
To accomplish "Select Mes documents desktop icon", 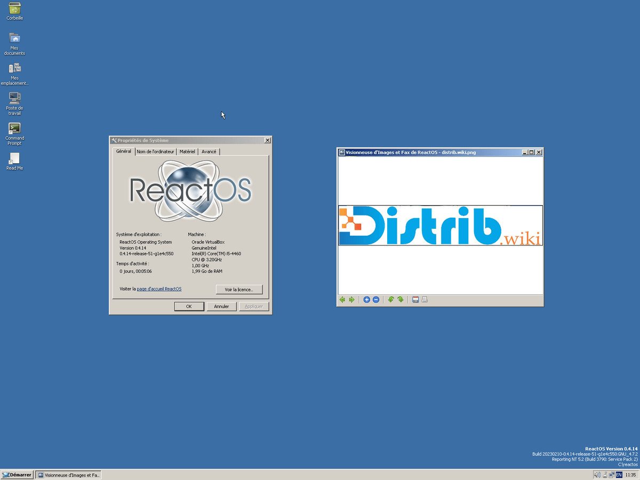I will point(14,44).
